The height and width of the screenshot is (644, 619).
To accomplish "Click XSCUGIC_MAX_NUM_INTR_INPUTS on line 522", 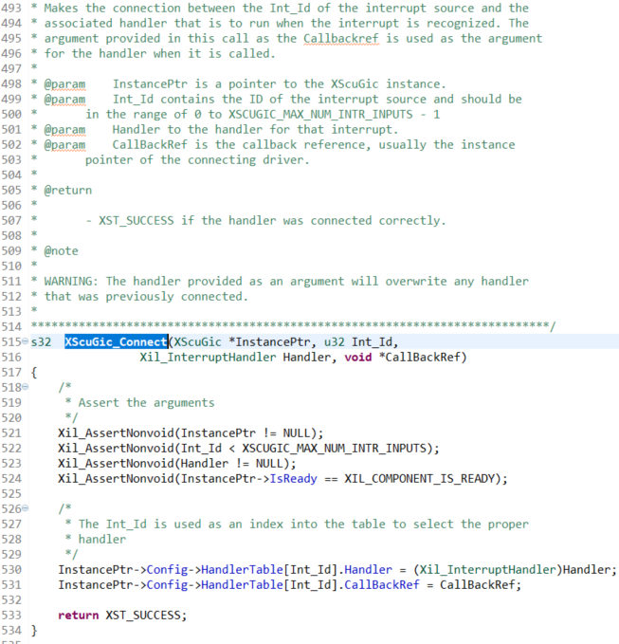I will (334, 448).
